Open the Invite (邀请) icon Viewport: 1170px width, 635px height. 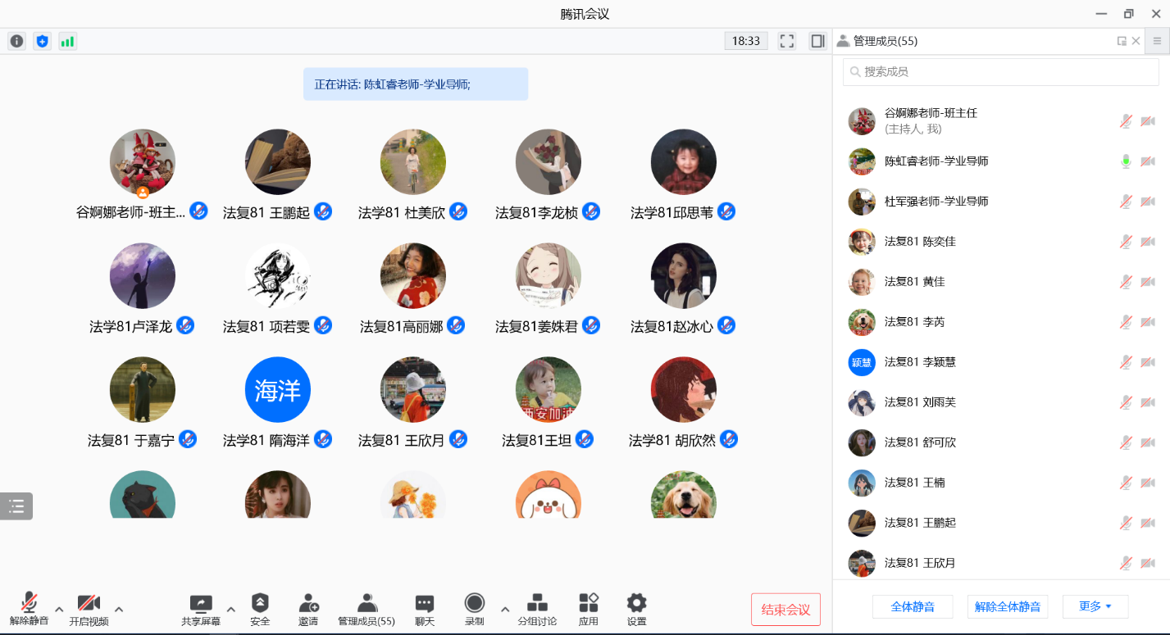point(308,605)
